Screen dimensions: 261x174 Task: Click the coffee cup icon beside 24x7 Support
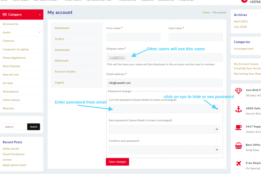(238, 127)
